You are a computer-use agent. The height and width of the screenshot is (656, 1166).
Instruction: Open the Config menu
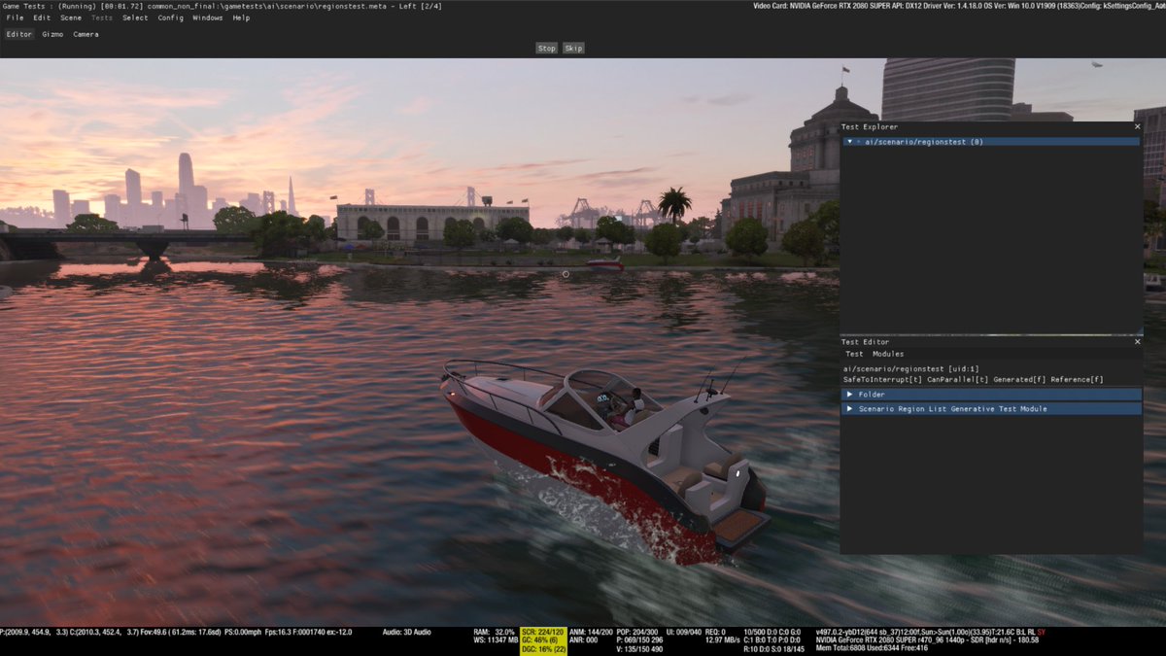[171, 17]
